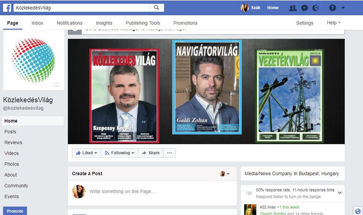Open the Following dropdown
363x215 pixels.
point(119,153)
